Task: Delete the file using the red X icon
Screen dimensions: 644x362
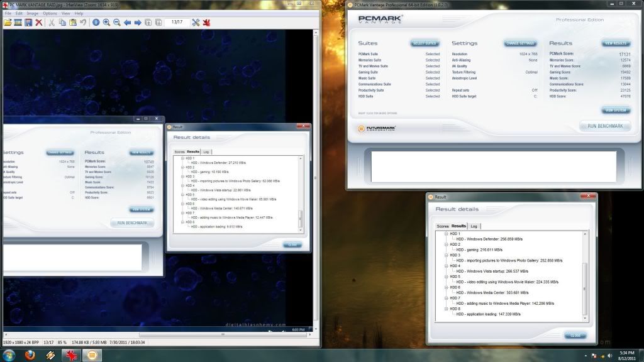Action: [x=38, y=23]
